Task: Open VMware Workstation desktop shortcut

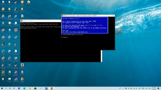Action: (x=3, y=73)
